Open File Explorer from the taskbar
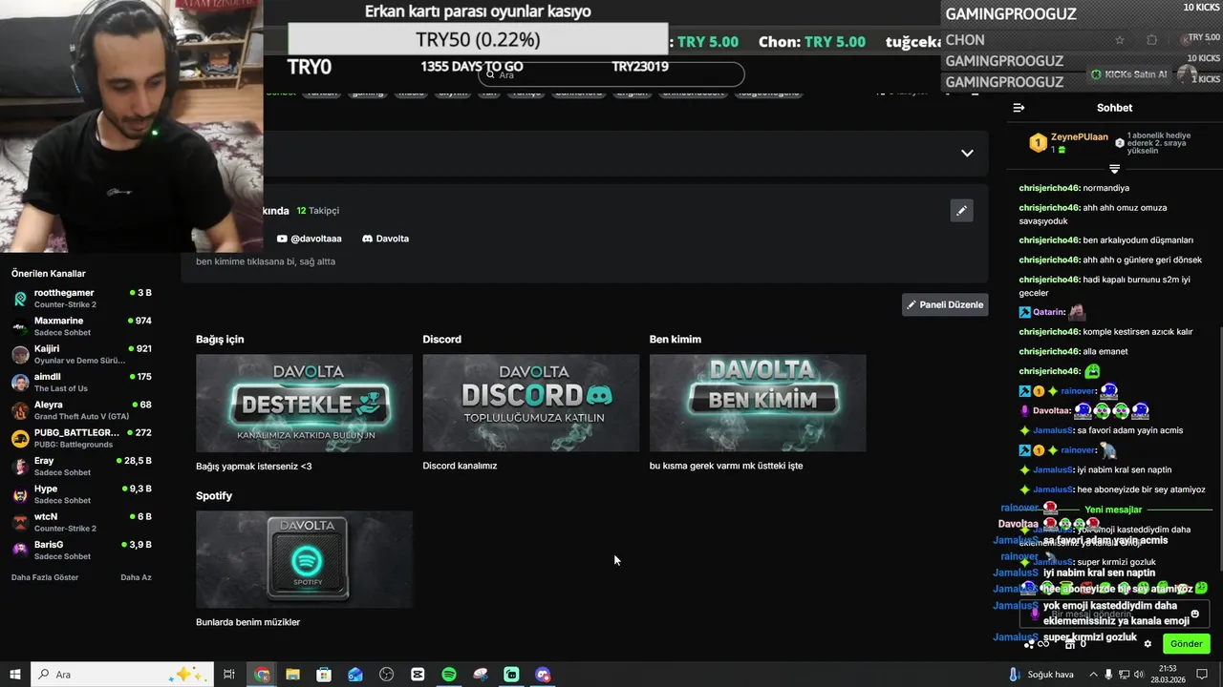Viewport: 1223px width, 687px height. pyautogui.click(x=292, y=675)
